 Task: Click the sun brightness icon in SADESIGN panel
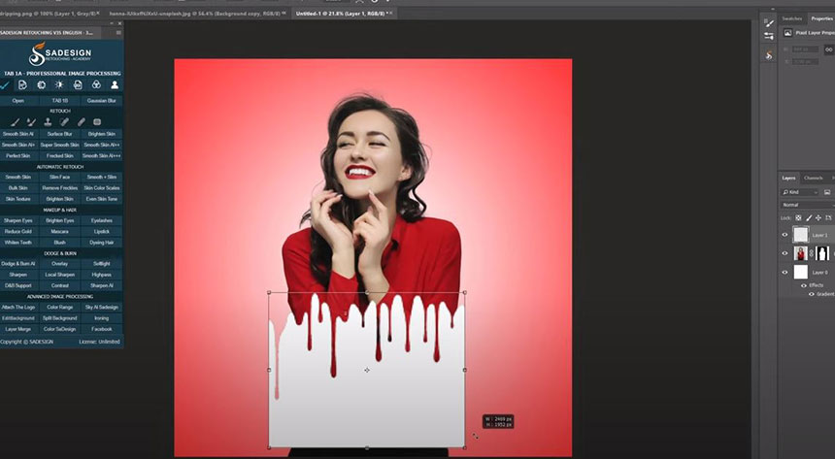58,85
